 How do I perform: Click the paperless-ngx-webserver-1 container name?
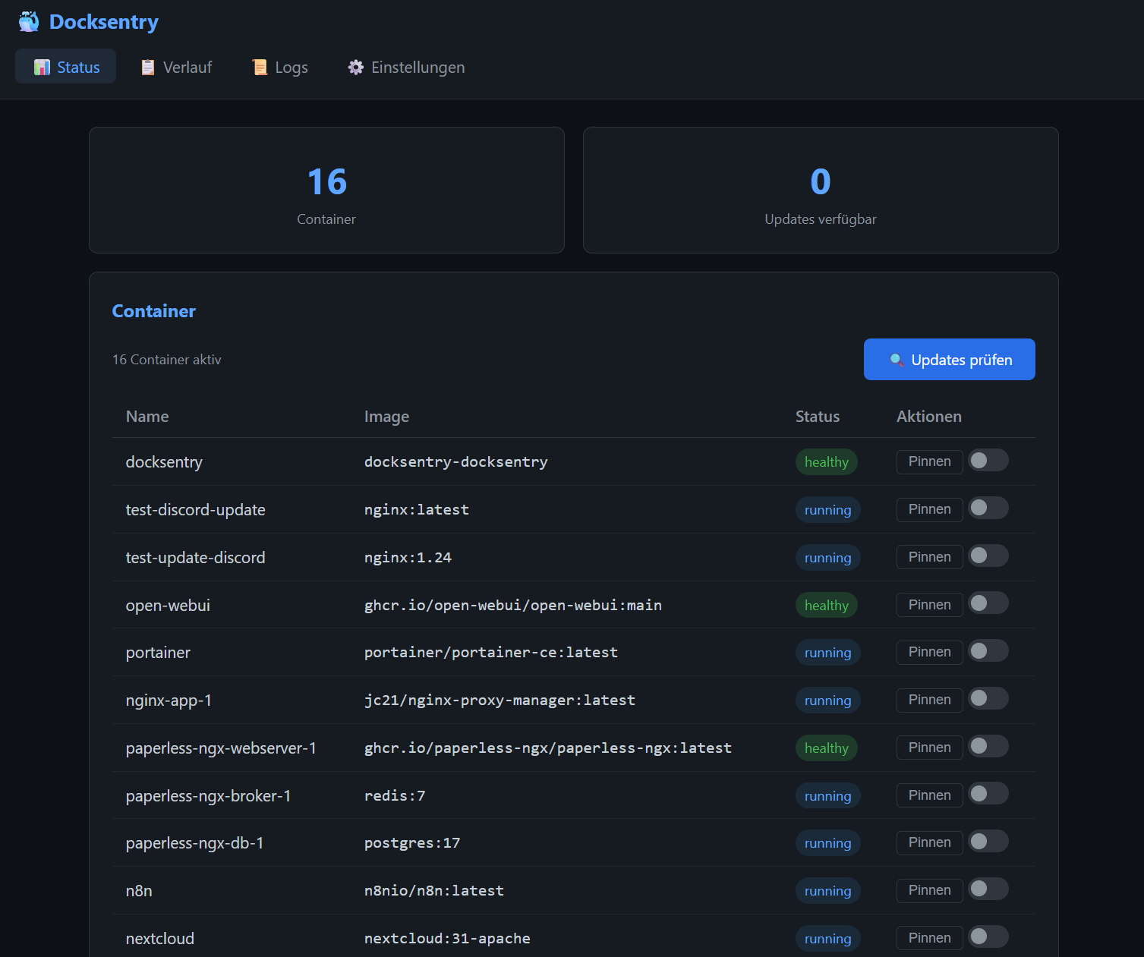pyautogui.click(x=221, y=748)
